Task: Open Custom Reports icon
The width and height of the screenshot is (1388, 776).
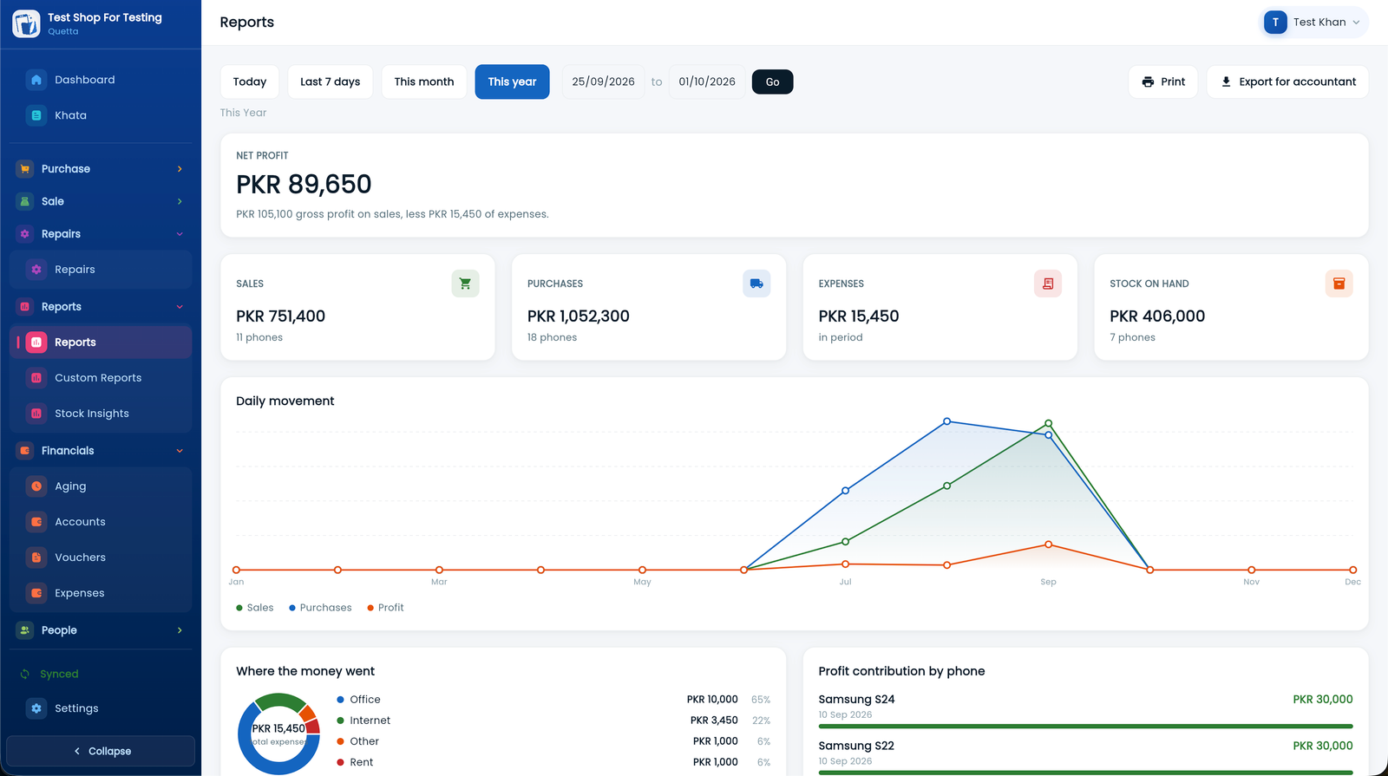Action: pos(36,378)
